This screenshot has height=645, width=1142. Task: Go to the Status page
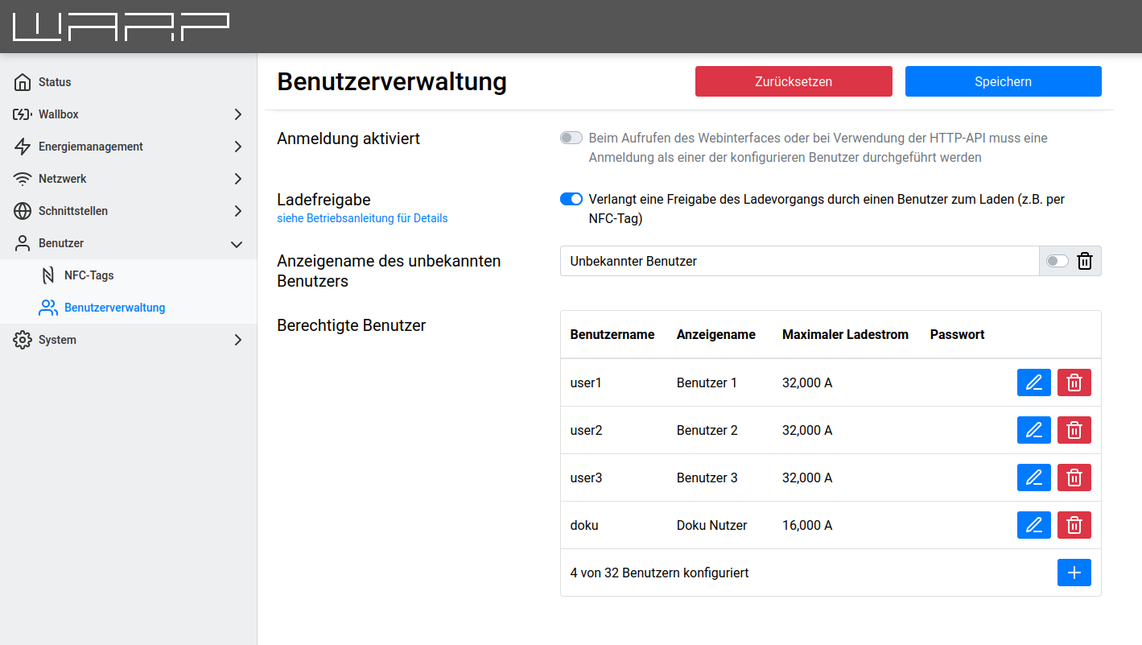[x=55, y=82]
